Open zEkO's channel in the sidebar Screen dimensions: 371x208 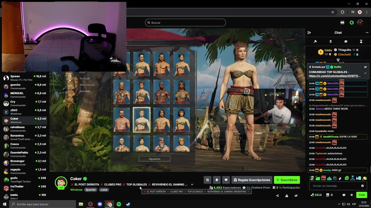point(25,112)
